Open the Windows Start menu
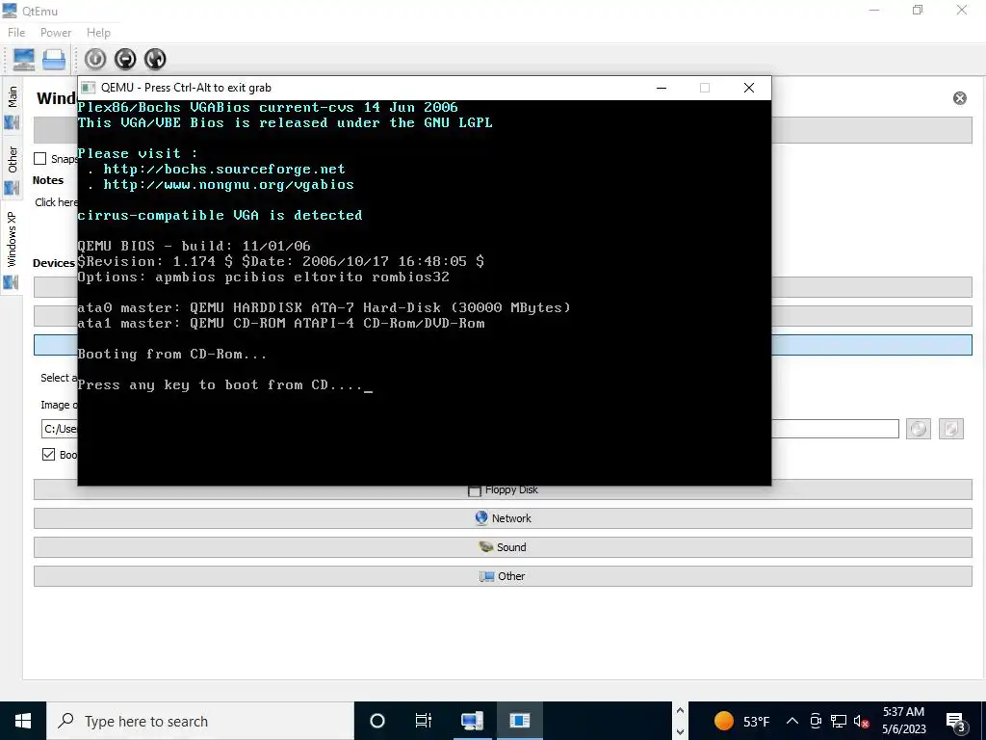This screenshot has width=986, height=740. [x=23, y=721]
